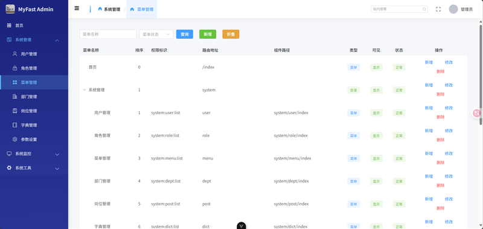This screenshot has width=483, height=229.
Task: Open the 管理员 user menu
Action: pos(466,9)
